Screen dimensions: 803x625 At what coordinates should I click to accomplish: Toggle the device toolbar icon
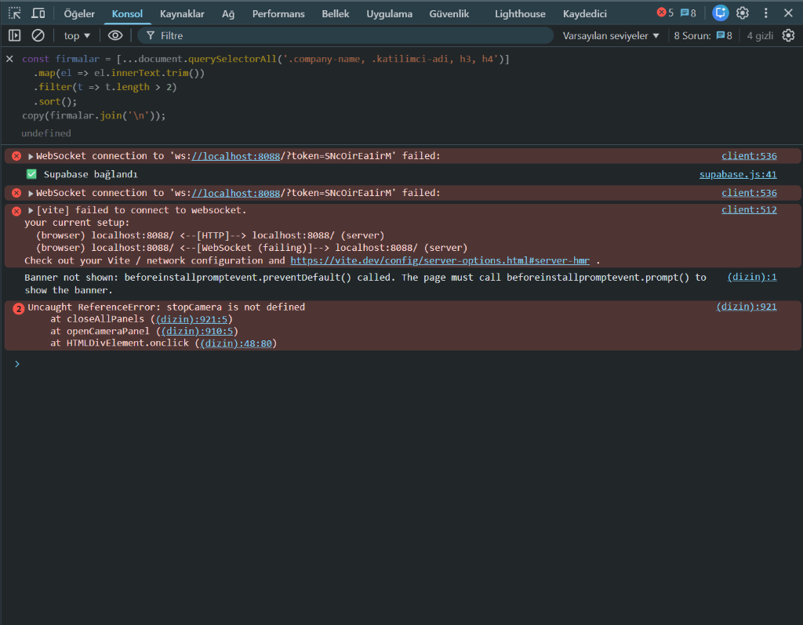pos(38,13)
